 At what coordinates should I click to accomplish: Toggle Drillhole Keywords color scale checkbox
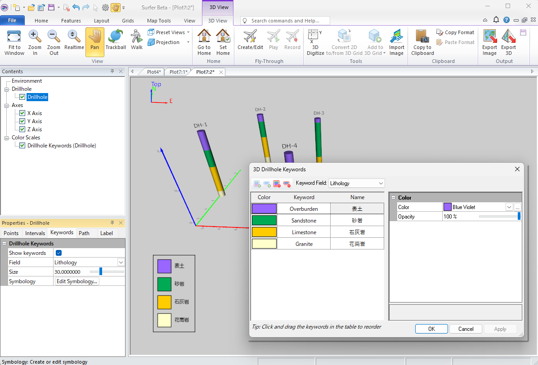pos(22,146)
